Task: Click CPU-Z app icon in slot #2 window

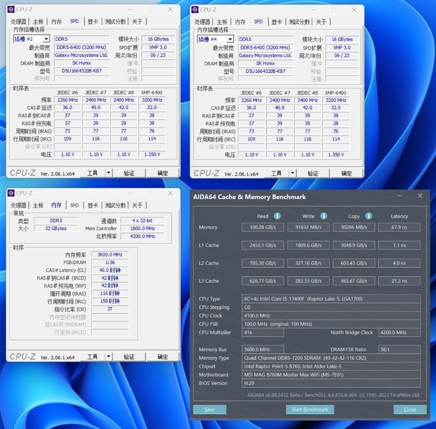Action: (11, 9)
